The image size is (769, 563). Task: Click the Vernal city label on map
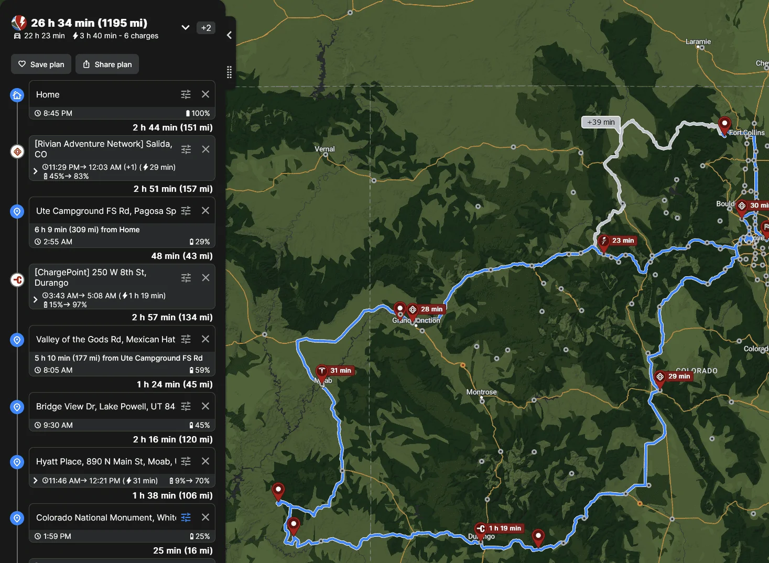[324, 149]
